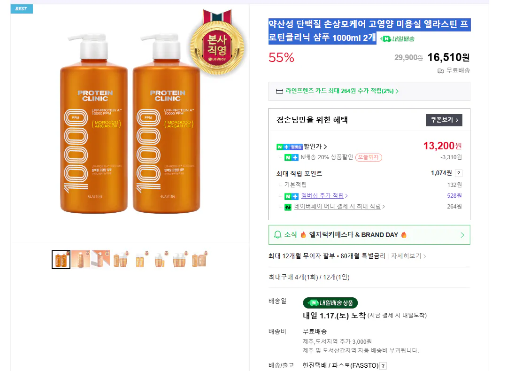The image size is (507, 371).
Task: Click the green Naver Pay N icon
Action: click(x=288, y=206)
